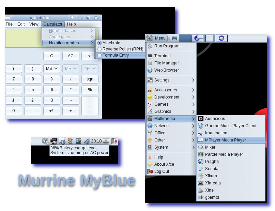Image resolution: width=275 pixels, height=211 pixels.
Task: Click the +/- sign button
Action: [x=52, y=111]
